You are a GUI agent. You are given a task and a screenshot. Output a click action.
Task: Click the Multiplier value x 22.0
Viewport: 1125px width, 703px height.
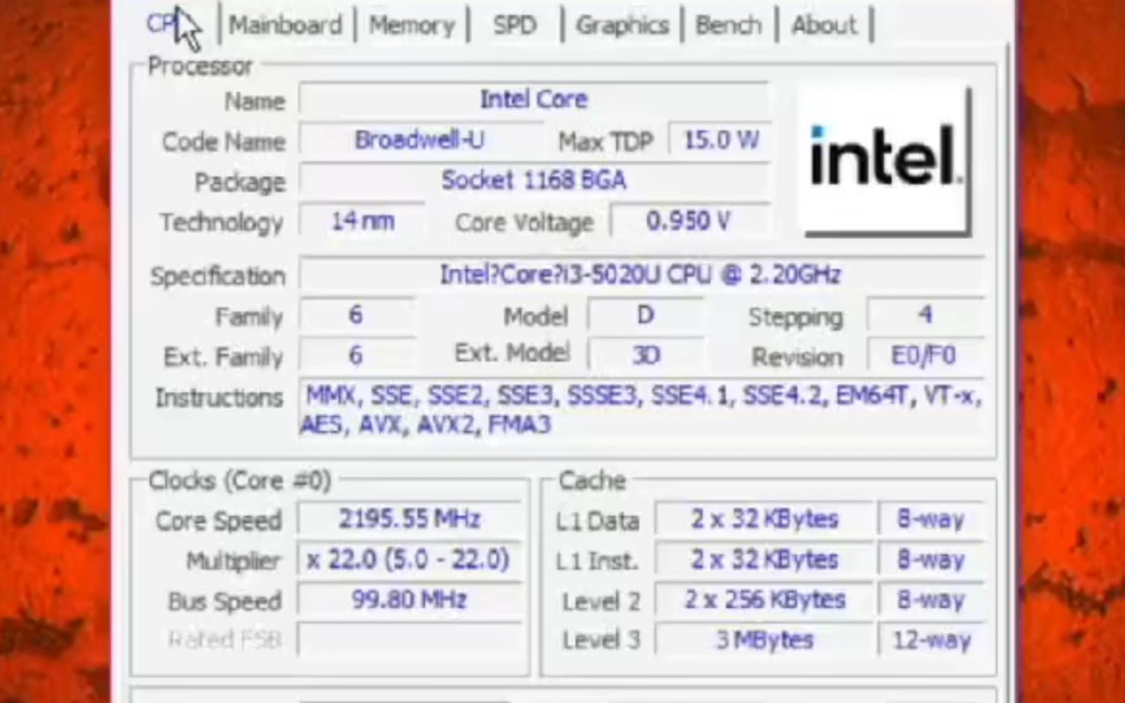coord(409,560)
